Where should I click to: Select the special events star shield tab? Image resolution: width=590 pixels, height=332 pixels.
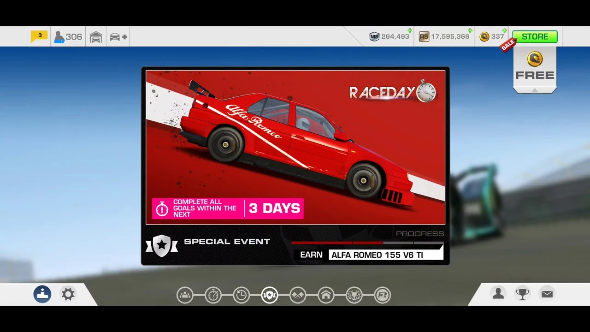pyautogui.click(x=270, y=295)
